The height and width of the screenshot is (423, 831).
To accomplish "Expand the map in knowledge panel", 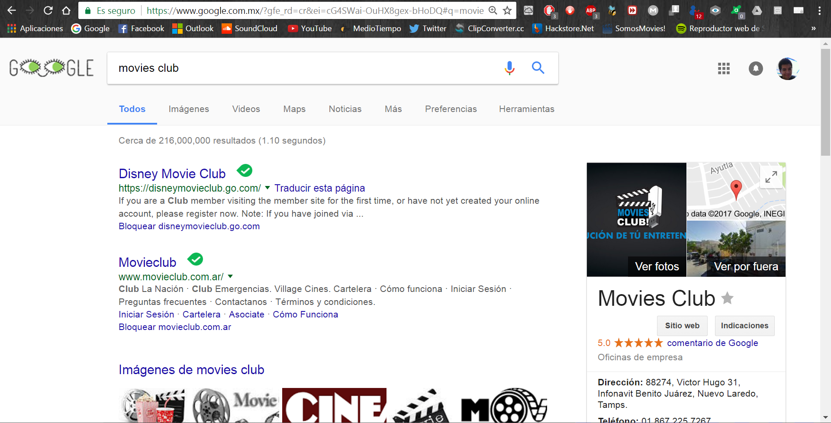I will click(771, 177).
